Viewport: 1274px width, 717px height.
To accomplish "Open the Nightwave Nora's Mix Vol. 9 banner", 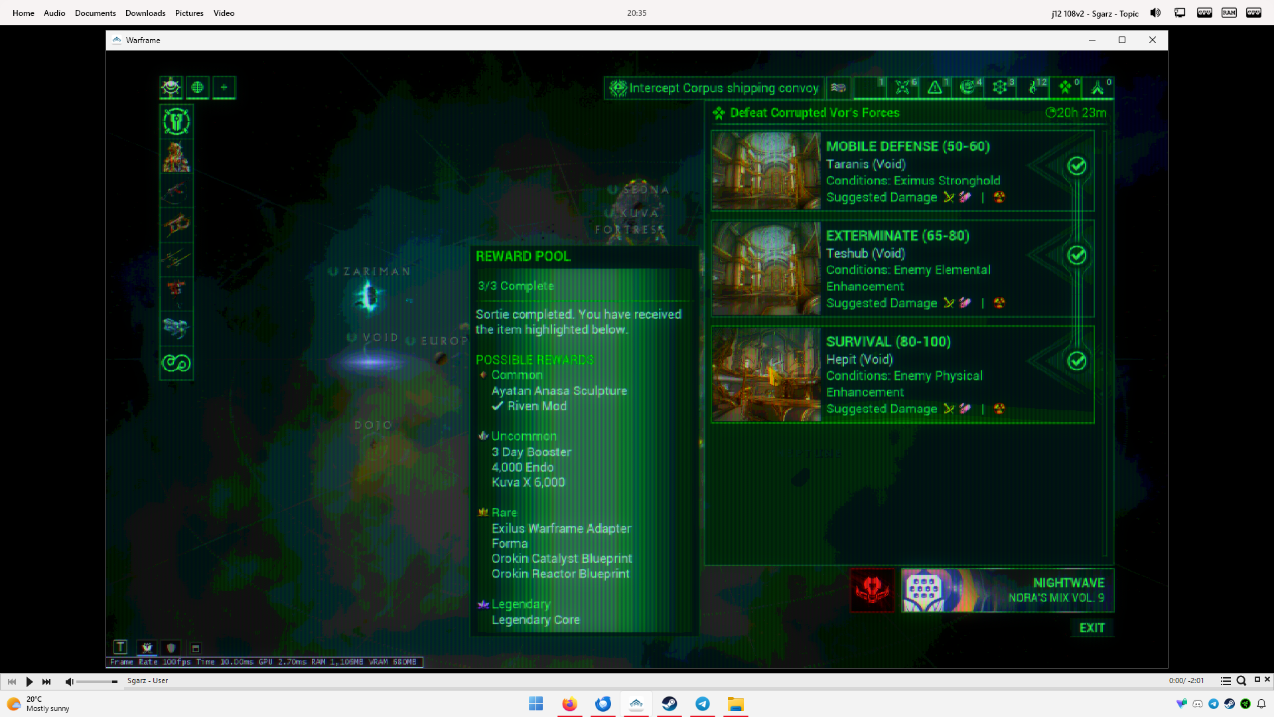I will tap(1007, 590).
